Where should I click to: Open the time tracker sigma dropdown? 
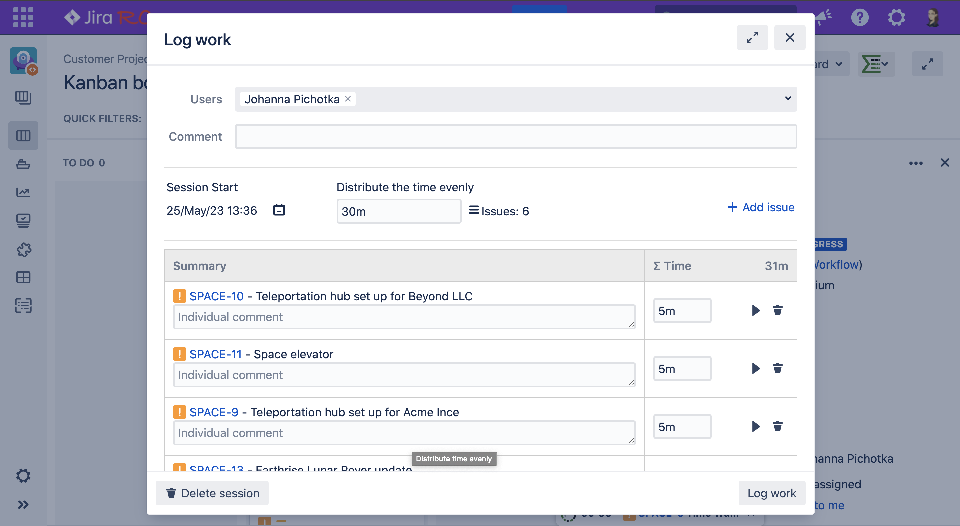[x=875, y=64]
